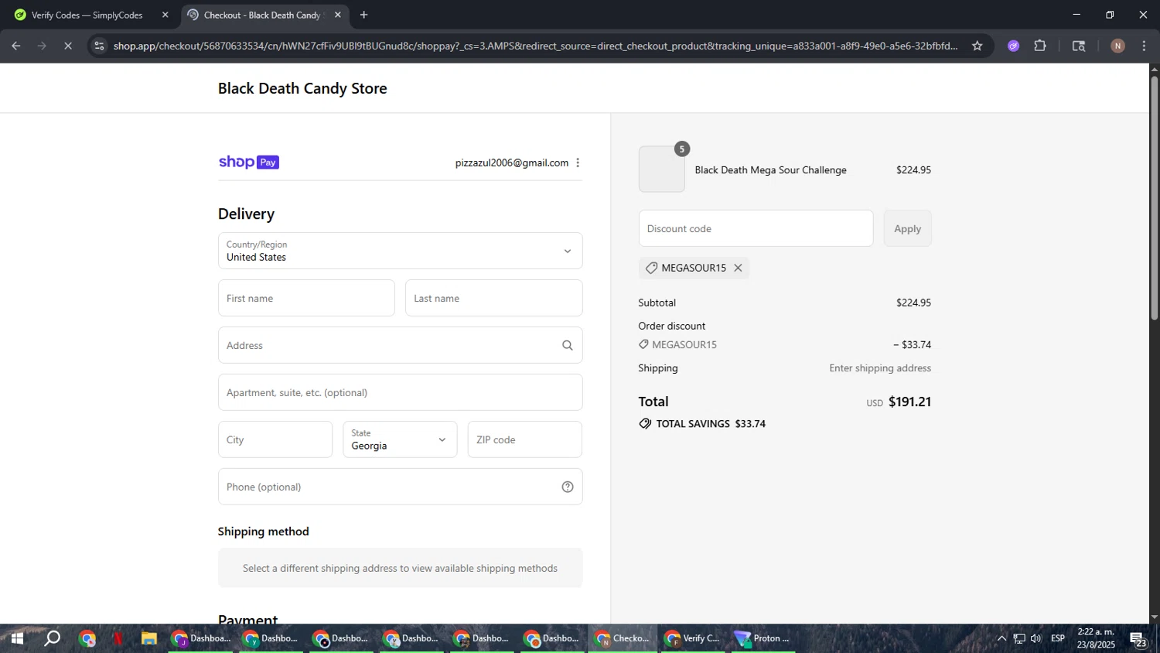
Task: Remove the MEGASOUR15 discount tag
Action: pyautogui.click(x=738, y=268)
